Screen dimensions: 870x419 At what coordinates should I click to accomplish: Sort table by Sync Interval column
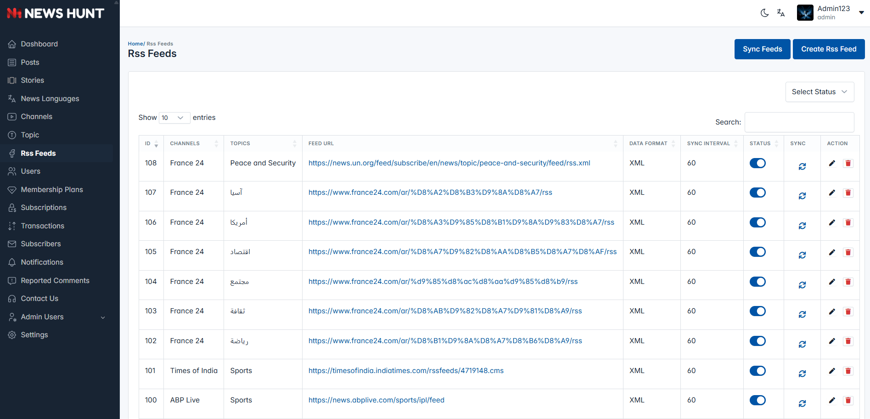[x=712, y=143]
